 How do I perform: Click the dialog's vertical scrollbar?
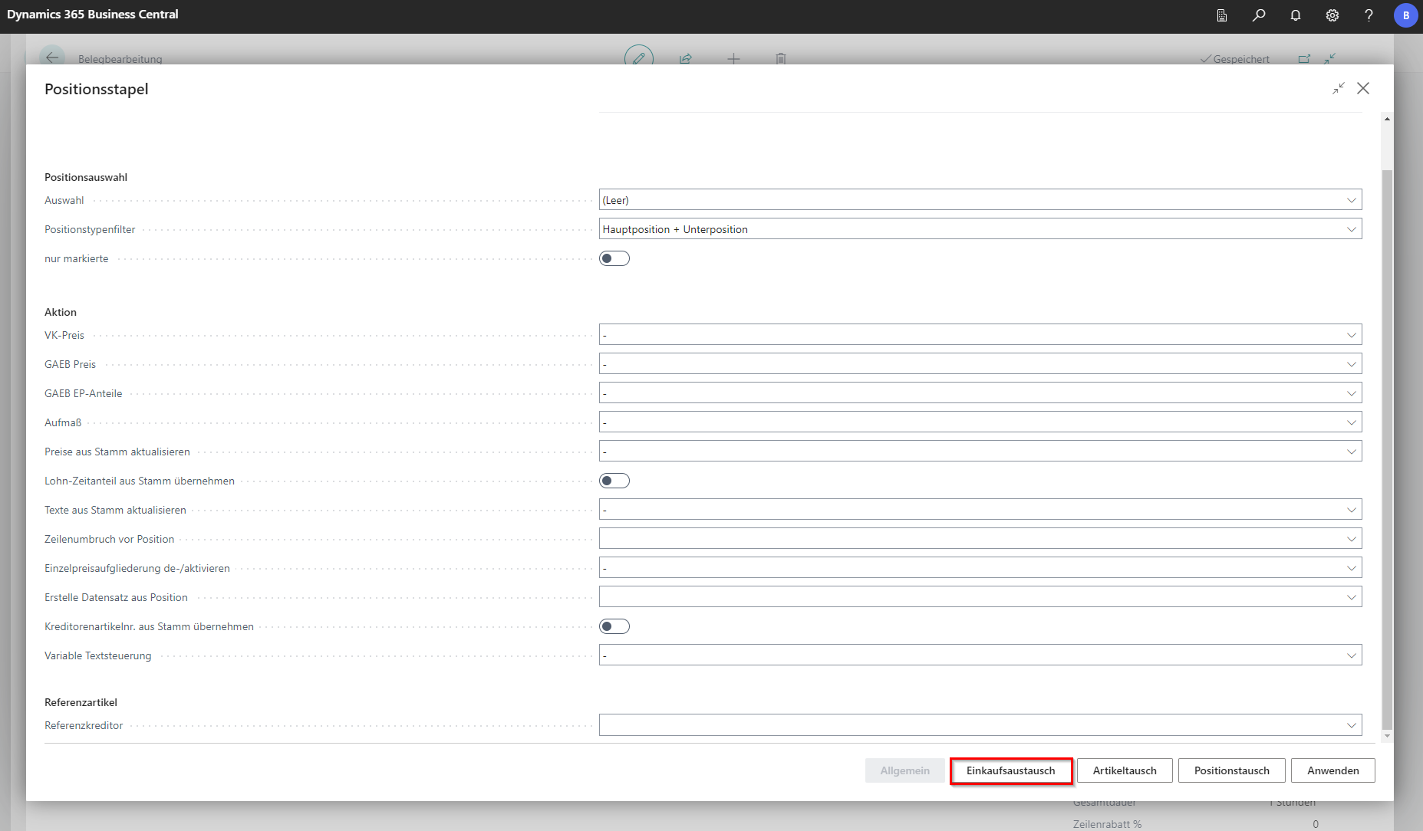point(1387,445)
